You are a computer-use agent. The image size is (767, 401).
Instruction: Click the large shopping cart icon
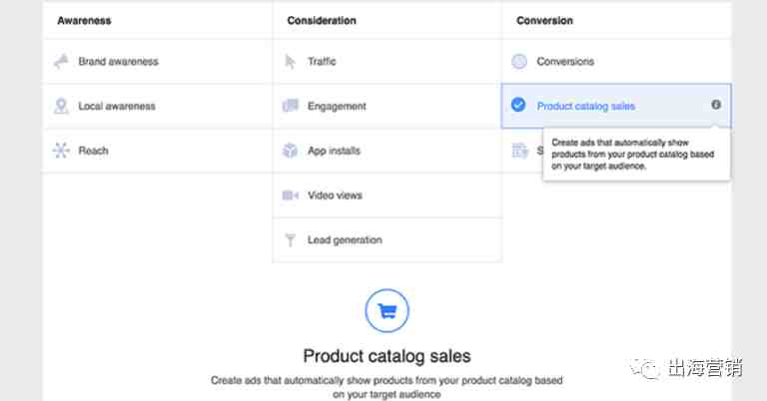[386, 310]
